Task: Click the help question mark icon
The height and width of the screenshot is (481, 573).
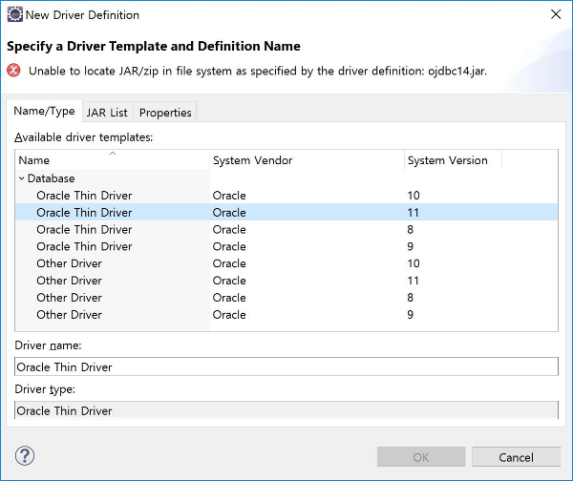Action: point(25,456)
